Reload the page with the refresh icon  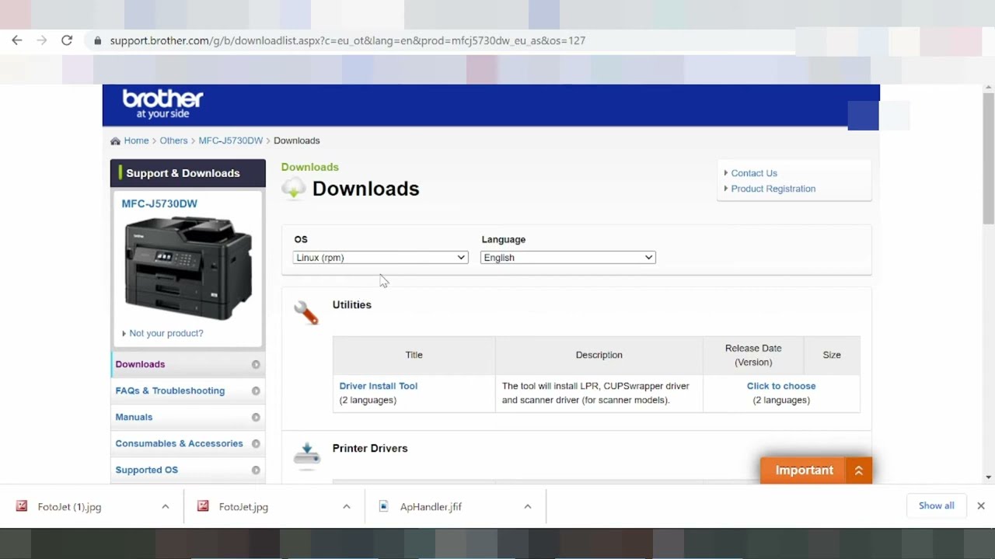[x=67, y=40]
